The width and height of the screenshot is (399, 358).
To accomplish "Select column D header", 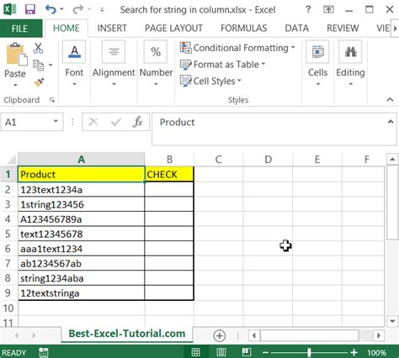I will click(x=268, y=160).
